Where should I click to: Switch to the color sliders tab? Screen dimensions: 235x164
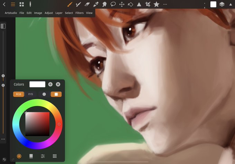point(43,156)
